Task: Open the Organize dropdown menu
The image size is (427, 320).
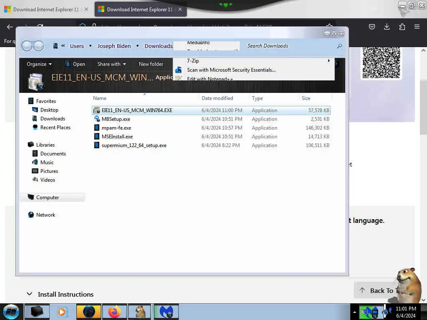Action: pos(39,64)
